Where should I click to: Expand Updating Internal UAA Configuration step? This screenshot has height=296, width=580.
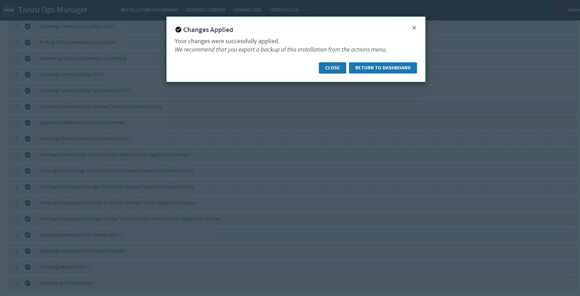click(x=17, y=26)
